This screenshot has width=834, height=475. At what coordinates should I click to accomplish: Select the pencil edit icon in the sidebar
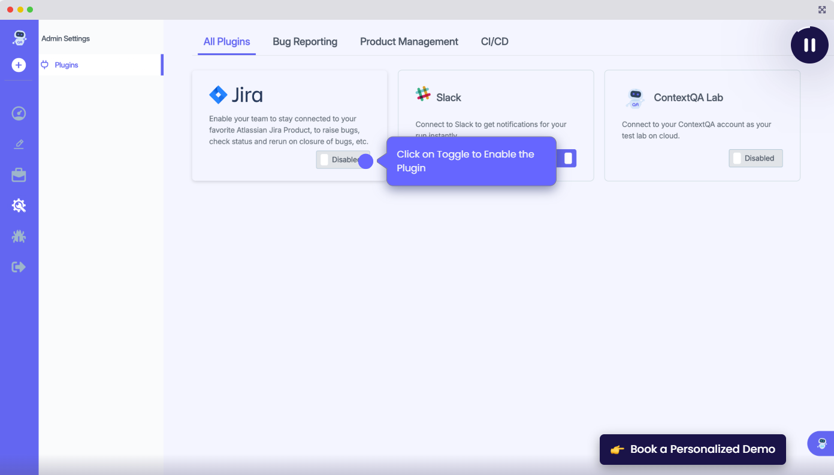(19, 144)
